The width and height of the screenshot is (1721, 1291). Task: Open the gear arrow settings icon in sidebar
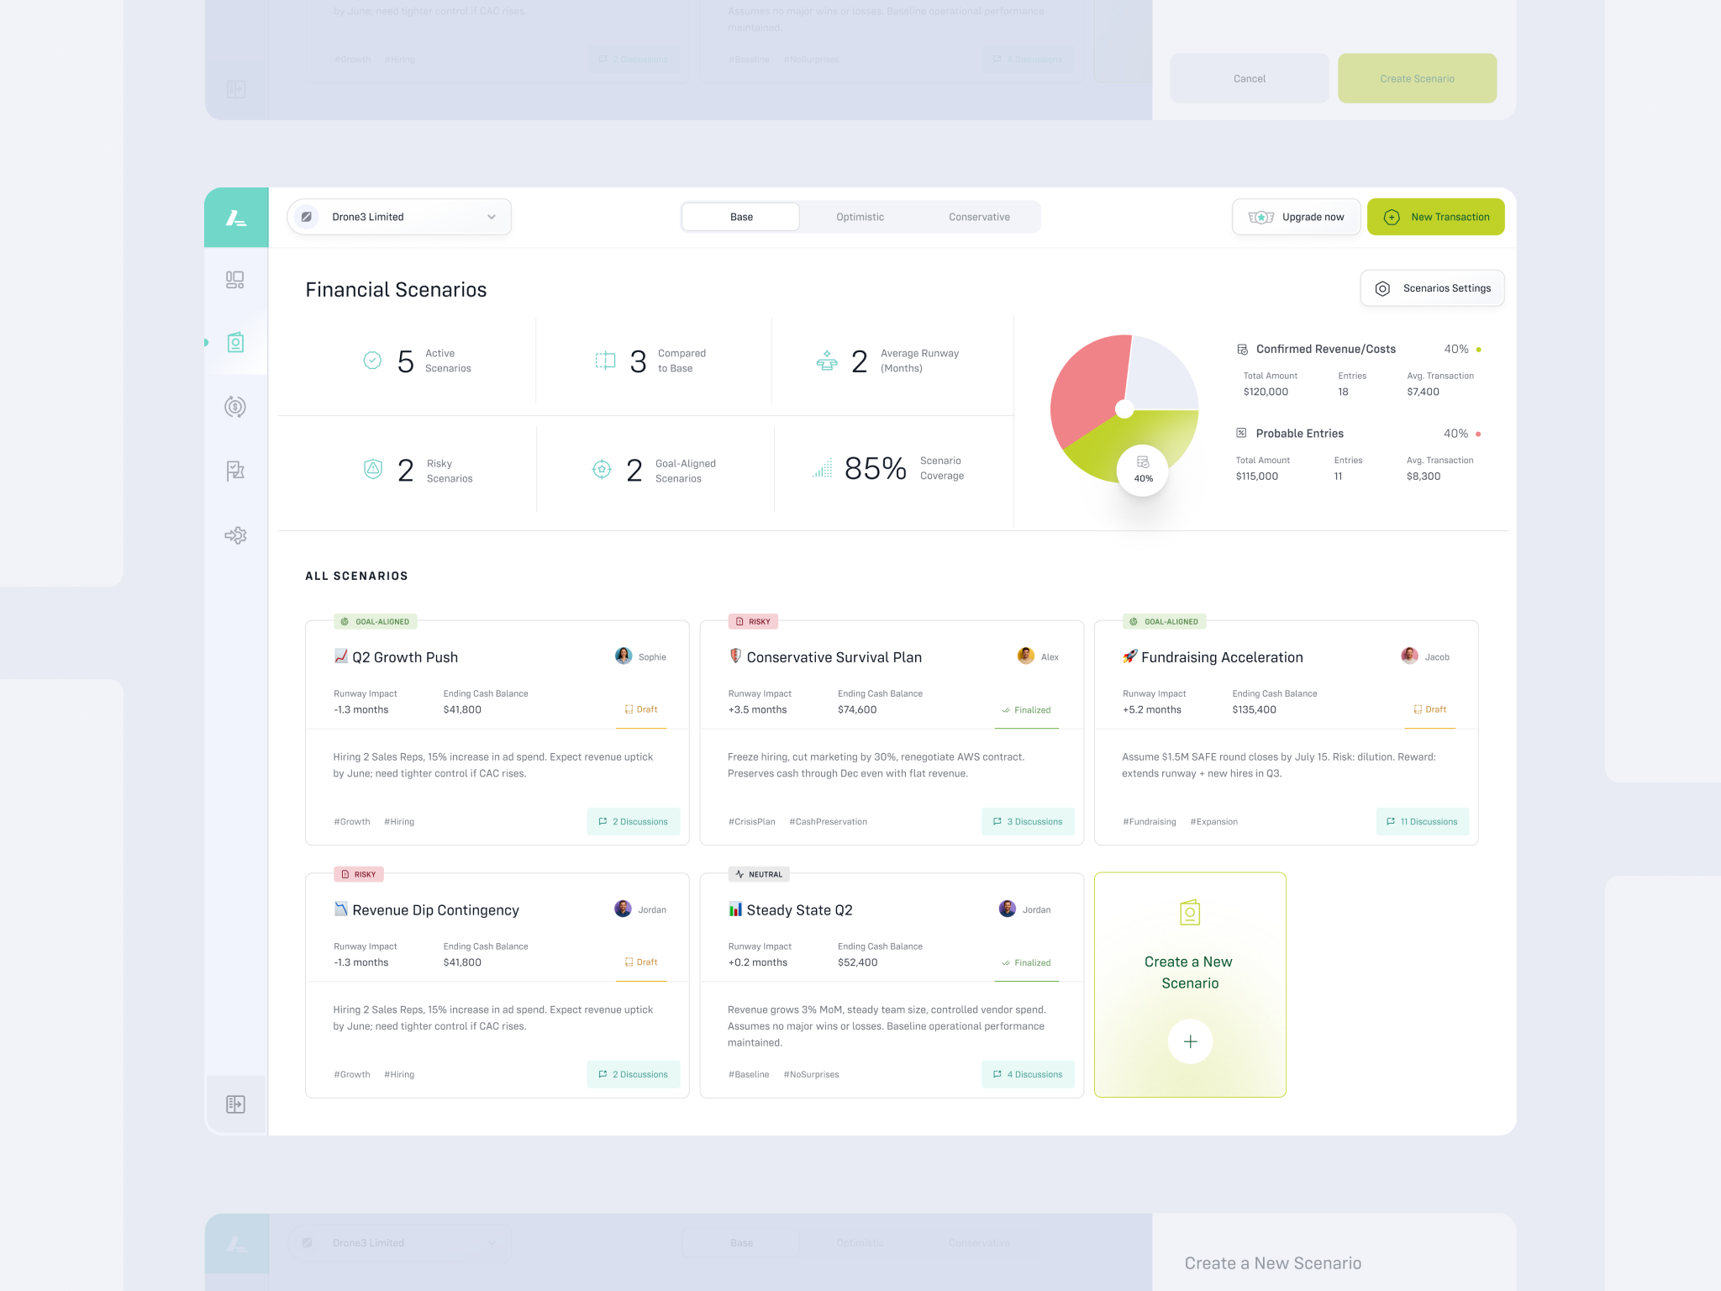[235, 535]
